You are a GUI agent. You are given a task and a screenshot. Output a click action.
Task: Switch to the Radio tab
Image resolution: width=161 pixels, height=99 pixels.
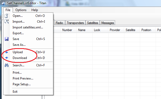click(x=59, y=23)
